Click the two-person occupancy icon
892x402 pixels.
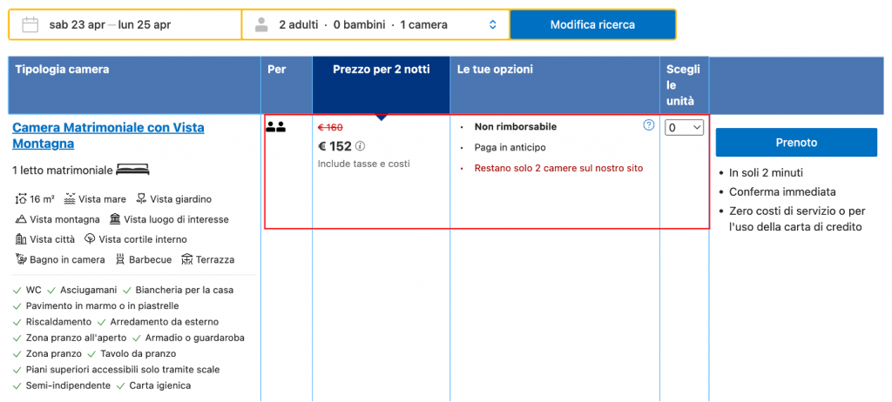click(275, 127)
